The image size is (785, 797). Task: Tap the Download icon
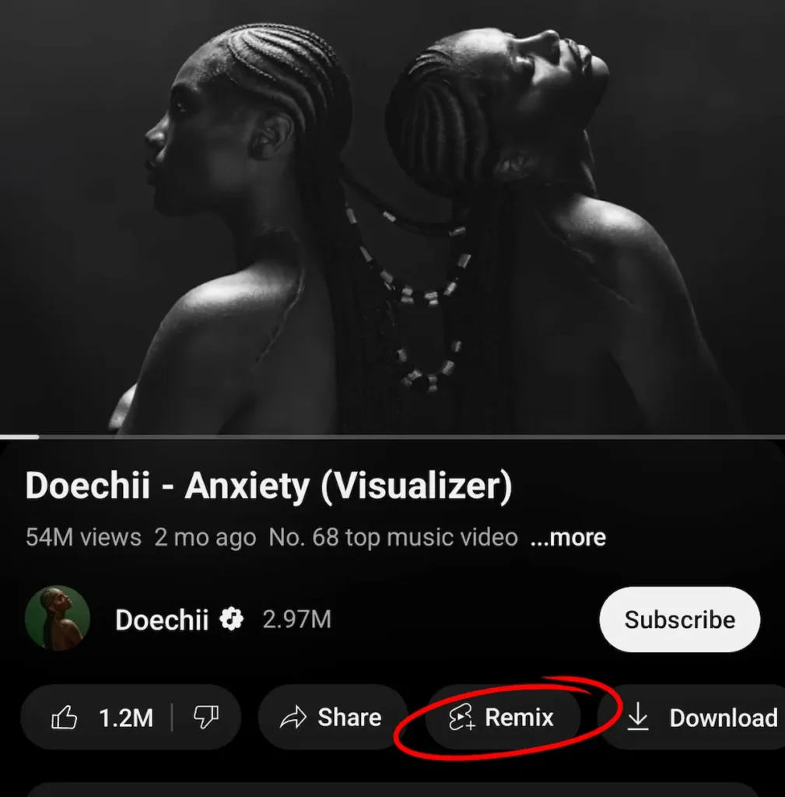(640, 718)
